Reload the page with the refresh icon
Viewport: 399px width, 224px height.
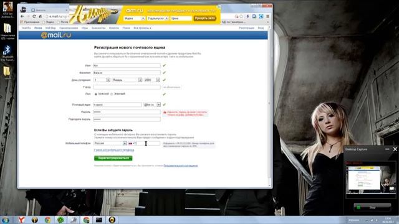point(34,16)
